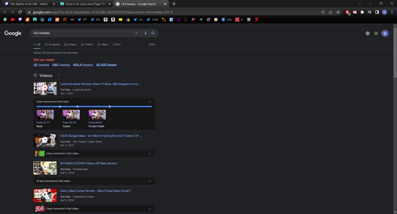Open A $70 Budget Bass video link

tap(101, 136)
